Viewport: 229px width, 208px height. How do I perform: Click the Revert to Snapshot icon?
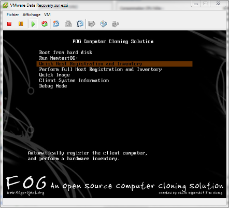68,24
